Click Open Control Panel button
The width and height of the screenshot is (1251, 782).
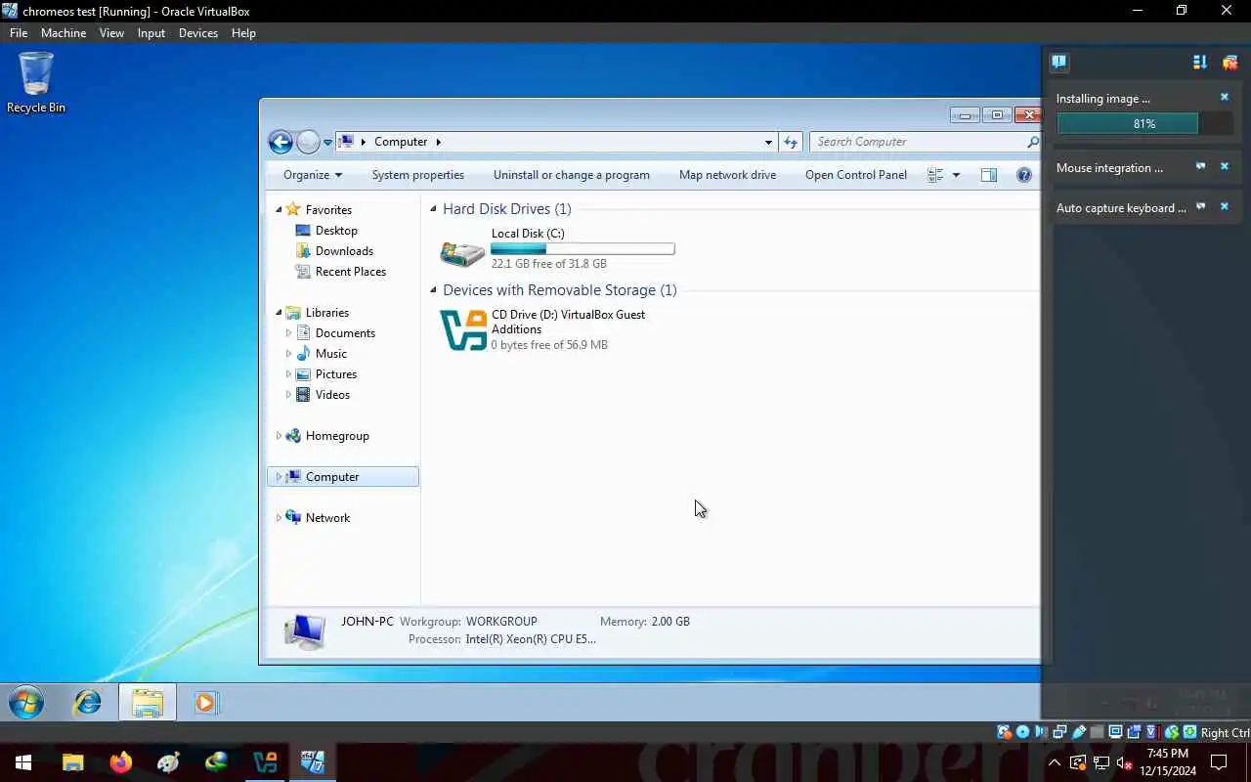coord(856,175)
